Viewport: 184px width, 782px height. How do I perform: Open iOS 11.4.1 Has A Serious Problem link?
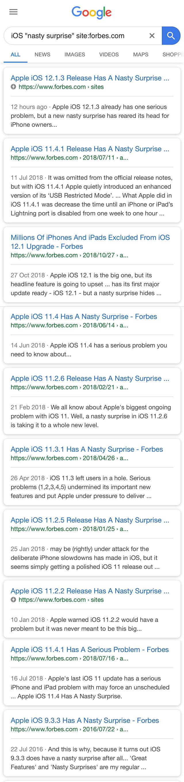click(x=89, y=650)
